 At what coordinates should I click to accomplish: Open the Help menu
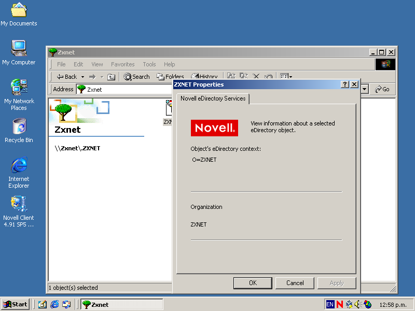coord(170,64)
